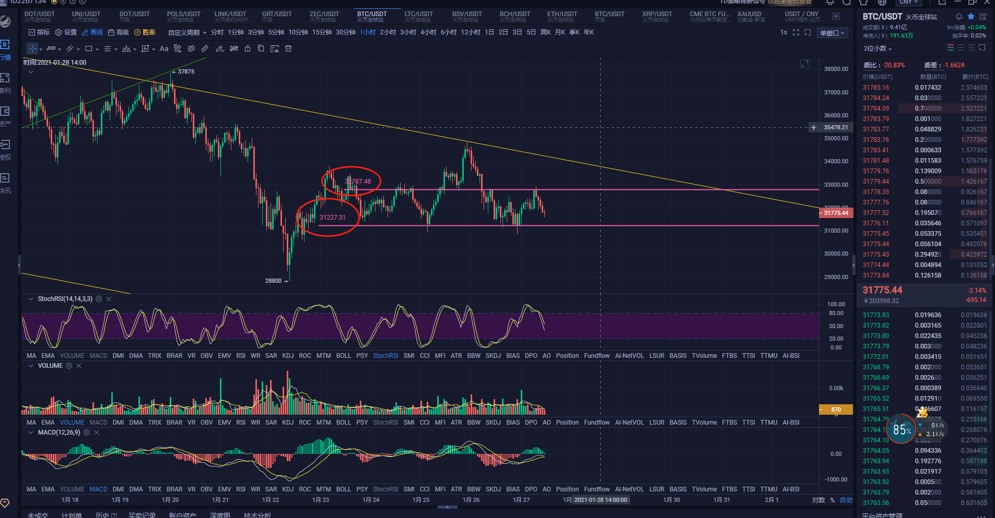Enter fullscreen chart mode icon
Screen dimensions: 995x518
796,32
